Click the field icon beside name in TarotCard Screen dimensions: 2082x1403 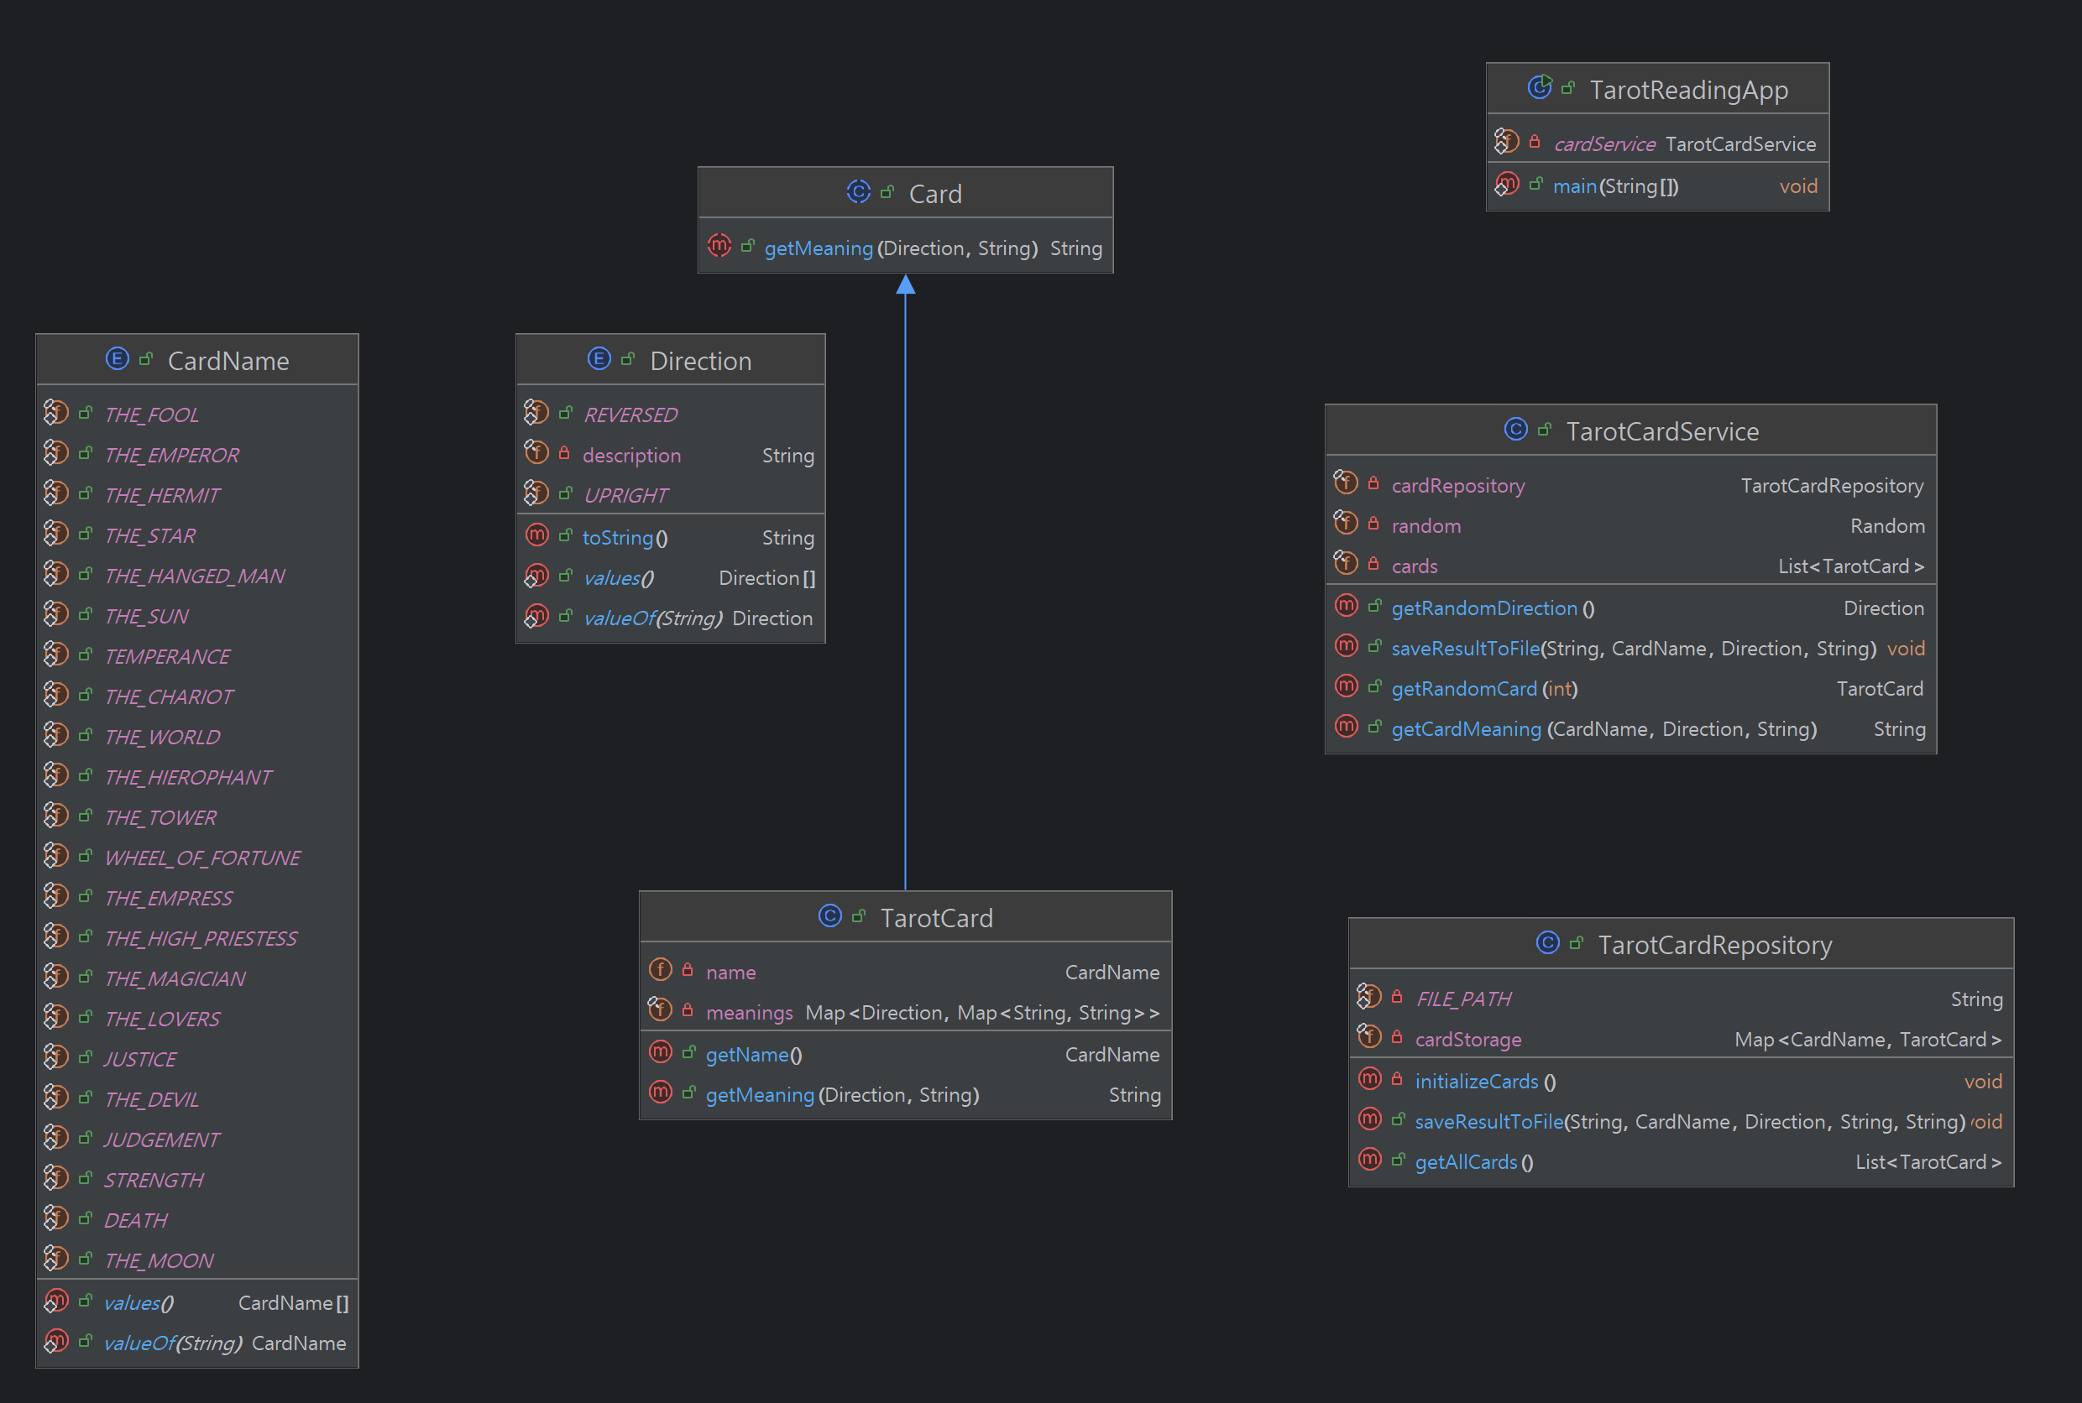coord(661,970)
